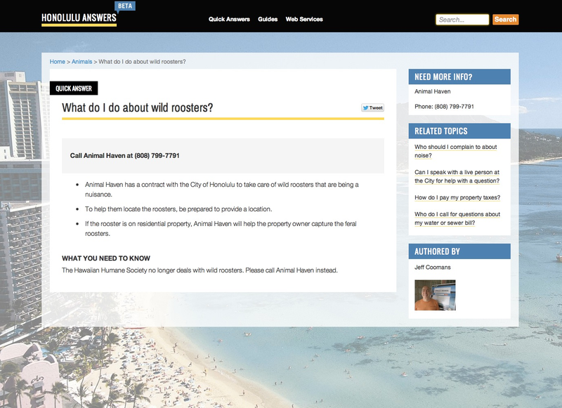The height and width of the screenshot is (408, 562).
Task: Click the Related Topics header
Action: [459, 131]
